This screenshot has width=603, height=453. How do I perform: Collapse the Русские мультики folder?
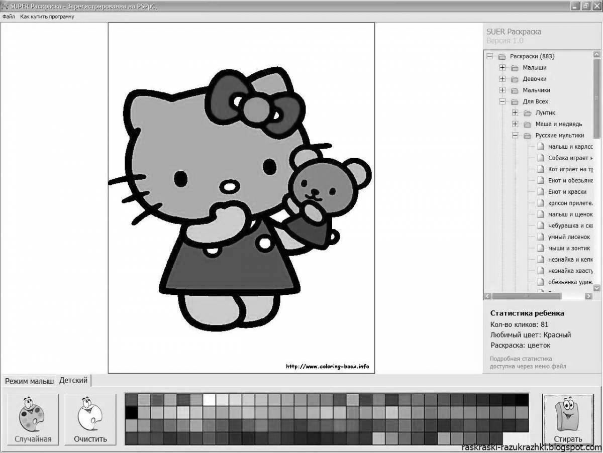click(515, 136)
